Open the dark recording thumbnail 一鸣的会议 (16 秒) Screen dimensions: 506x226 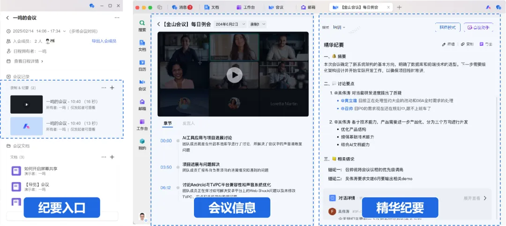[26, 104]
